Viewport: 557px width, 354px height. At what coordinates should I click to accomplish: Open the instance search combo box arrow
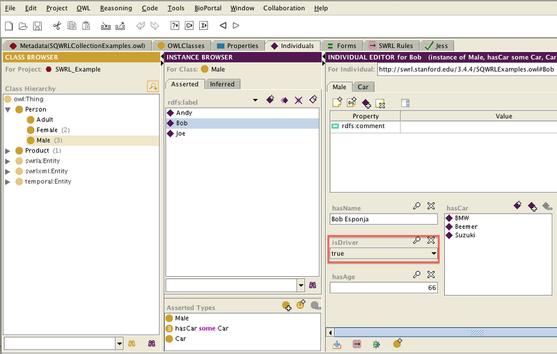coord(301,285)
